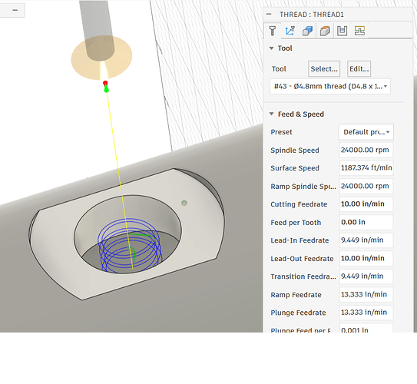Click the Select... tool button
Viewport: 417px width, 384px height.
(x=324, y=69)
